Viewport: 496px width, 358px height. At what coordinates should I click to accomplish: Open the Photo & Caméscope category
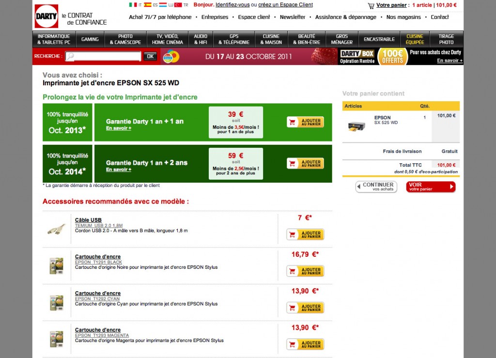[x=125, y=39]
